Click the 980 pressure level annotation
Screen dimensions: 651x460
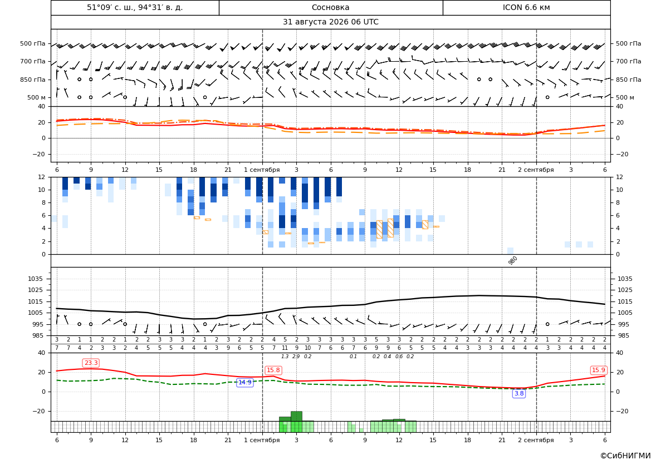(513, 260)
